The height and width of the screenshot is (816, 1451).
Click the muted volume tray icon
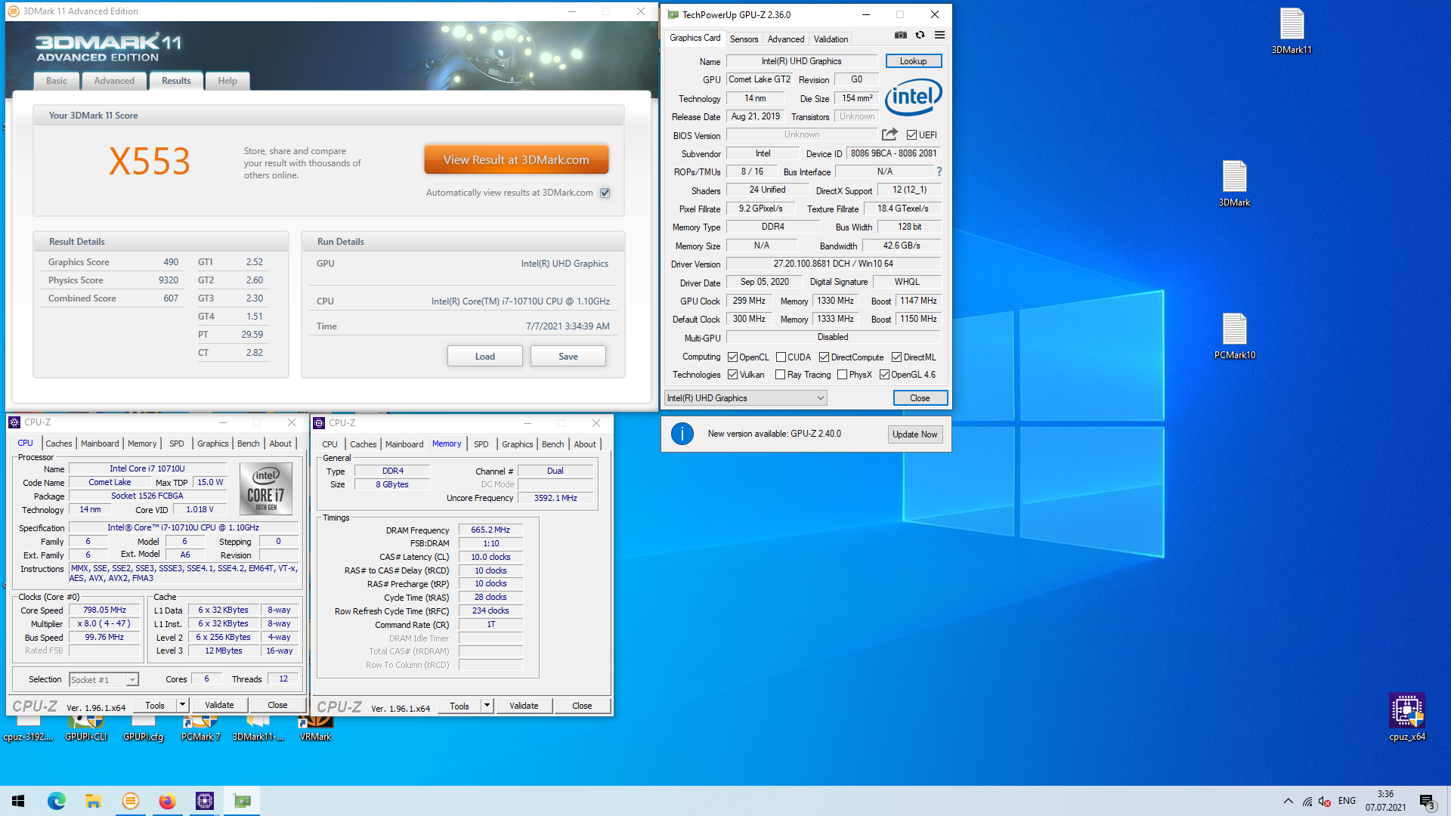click(1324, 801)
